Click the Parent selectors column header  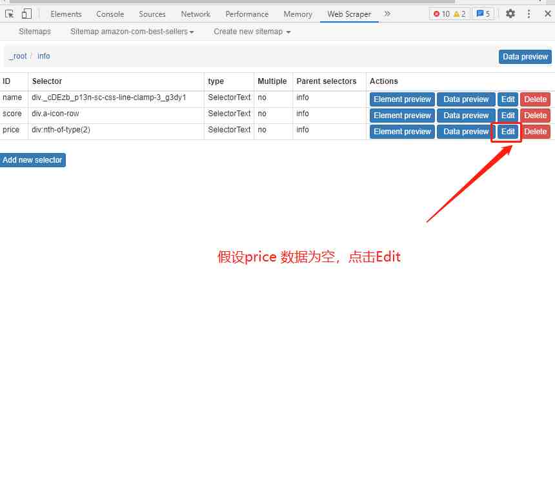329,81
